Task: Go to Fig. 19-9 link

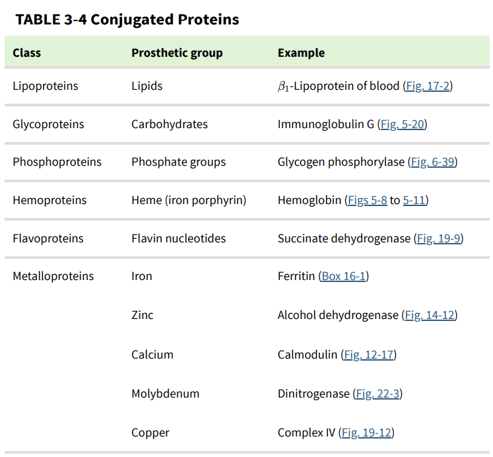Action: pyautogui.click(x=439, y=238)
